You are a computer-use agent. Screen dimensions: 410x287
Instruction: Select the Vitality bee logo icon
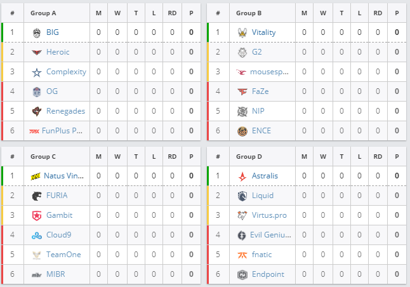pos(242,33)
